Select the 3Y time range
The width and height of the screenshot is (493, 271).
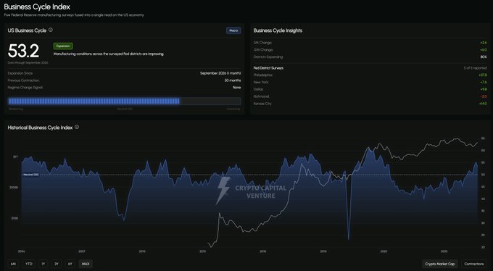57,264
